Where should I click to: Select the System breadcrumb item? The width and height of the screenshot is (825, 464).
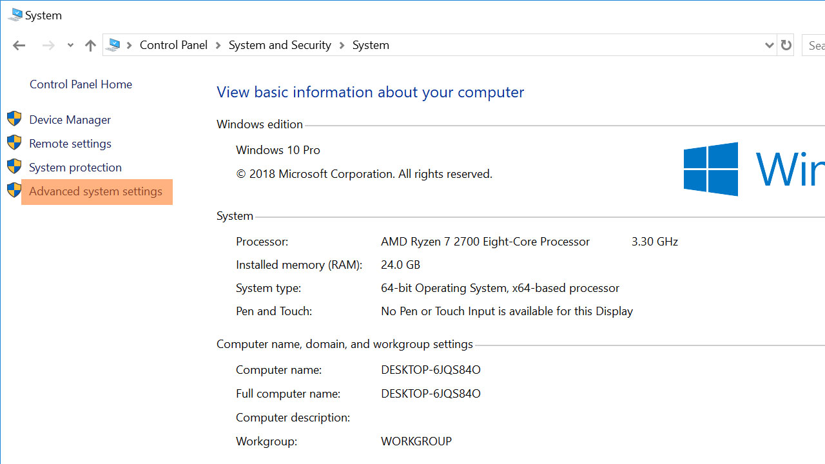pyautogui.click(x=371, y=45)
